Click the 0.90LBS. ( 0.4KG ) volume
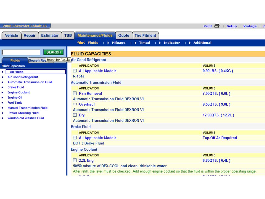This screenshot has width=265, height=199. coord(218,71)
